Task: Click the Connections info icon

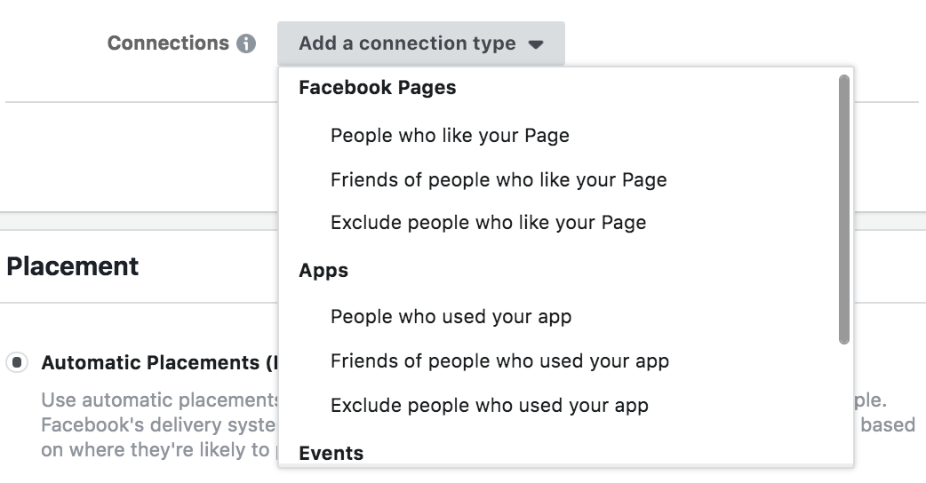Action: click(x=246, y=44)
